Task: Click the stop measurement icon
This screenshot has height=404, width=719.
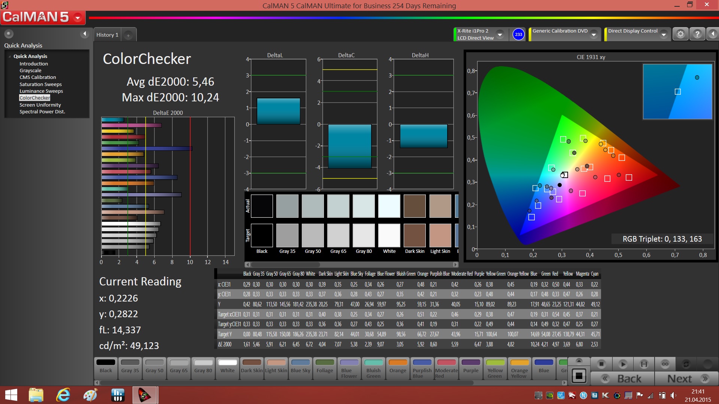Action: pos(601,364)
